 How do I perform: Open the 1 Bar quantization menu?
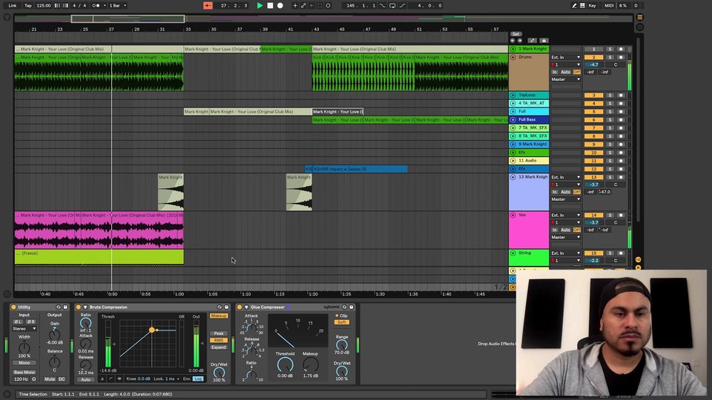click(x=118, y=5)
